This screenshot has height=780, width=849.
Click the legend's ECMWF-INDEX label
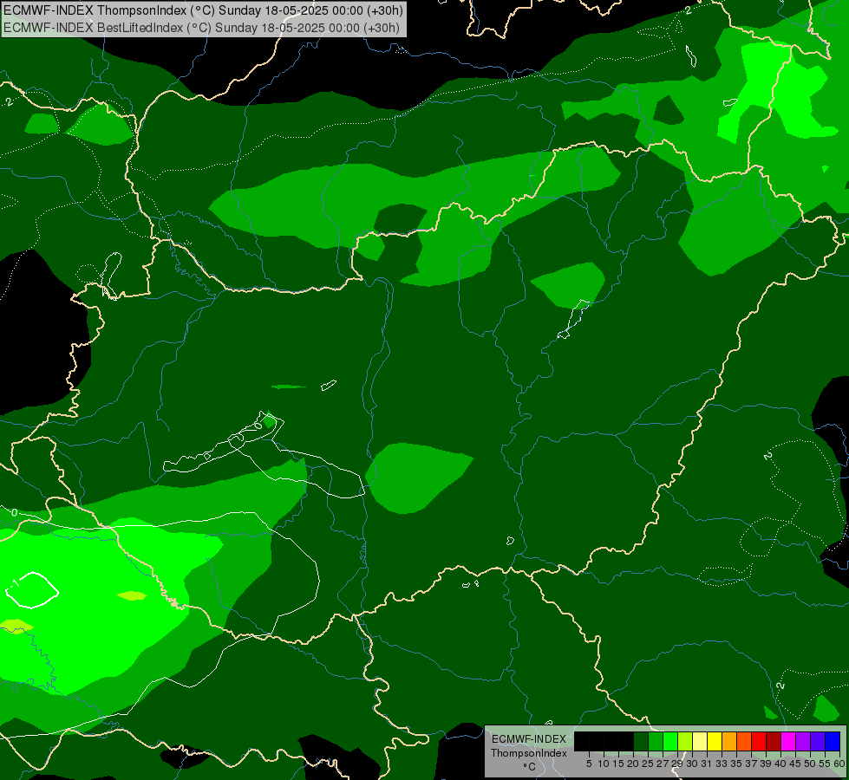pos(529,739)
